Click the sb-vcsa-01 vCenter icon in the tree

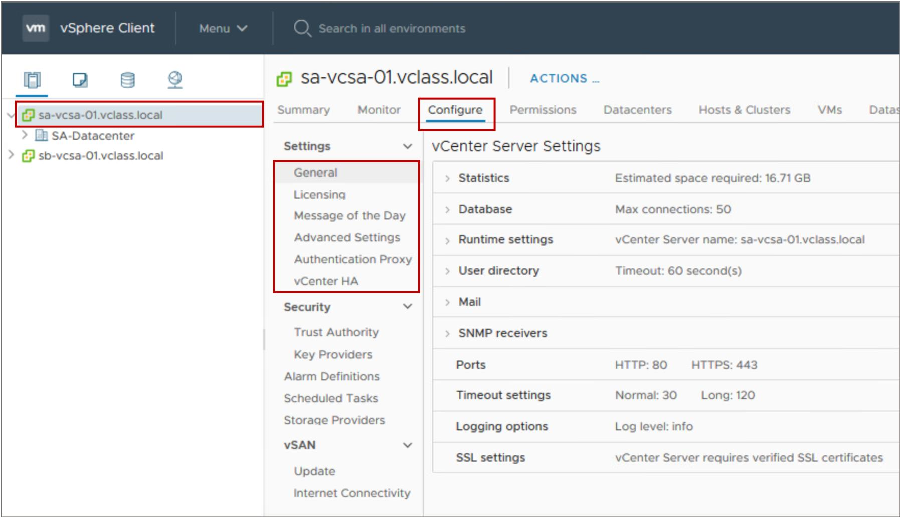[28, 156]
